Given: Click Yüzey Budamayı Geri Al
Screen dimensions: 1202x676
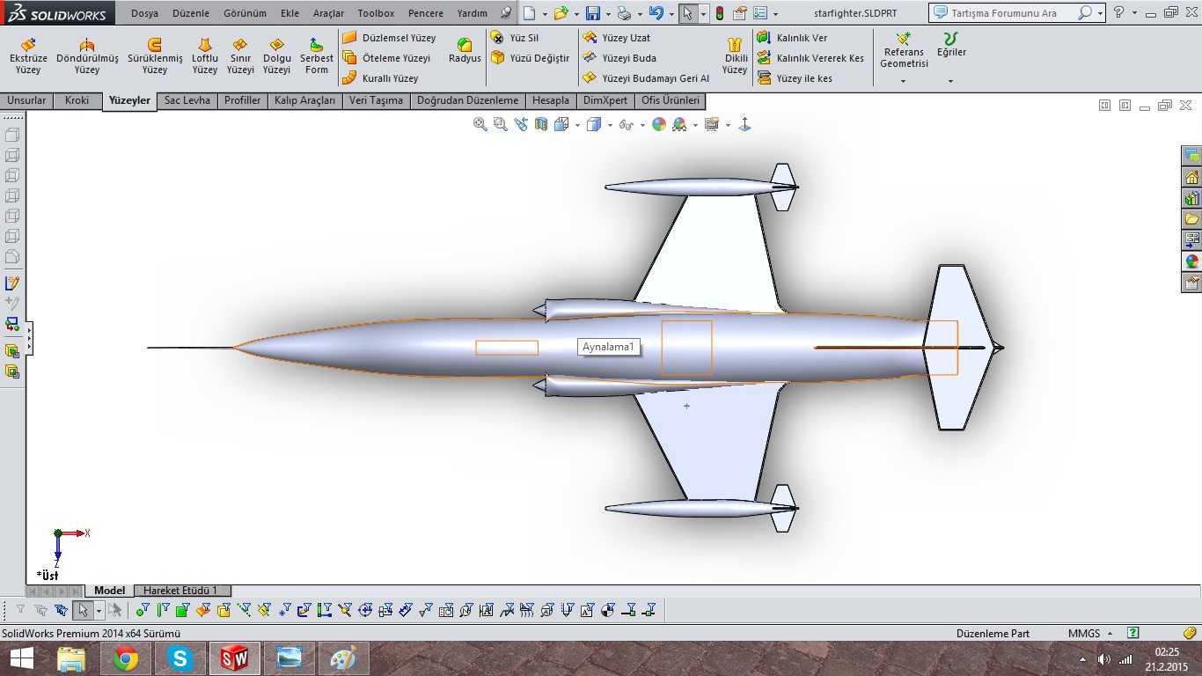Looking at the screenshot, I should 646,78.
